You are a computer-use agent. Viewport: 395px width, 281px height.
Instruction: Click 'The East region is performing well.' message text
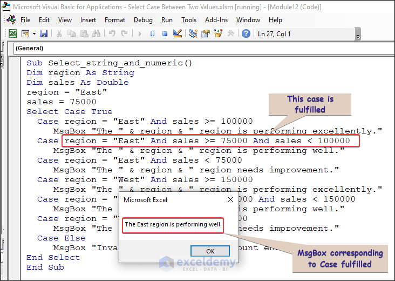[x=173, y=224]
